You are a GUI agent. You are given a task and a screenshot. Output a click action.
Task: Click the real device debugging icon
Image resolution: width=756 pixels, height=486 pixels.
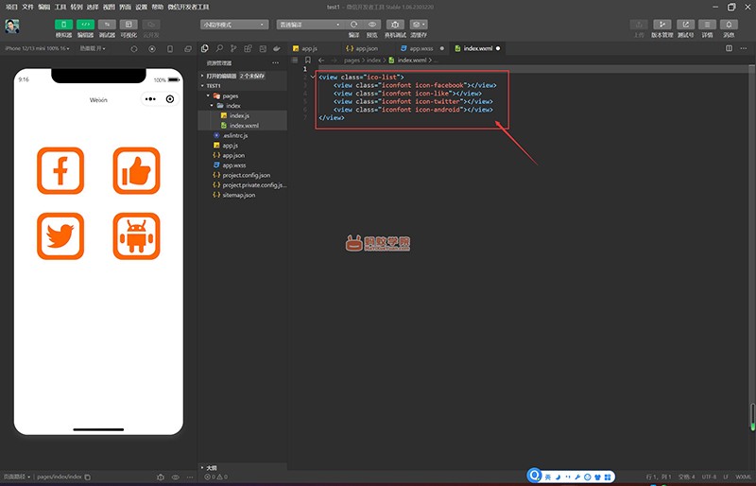pos(395,25)
